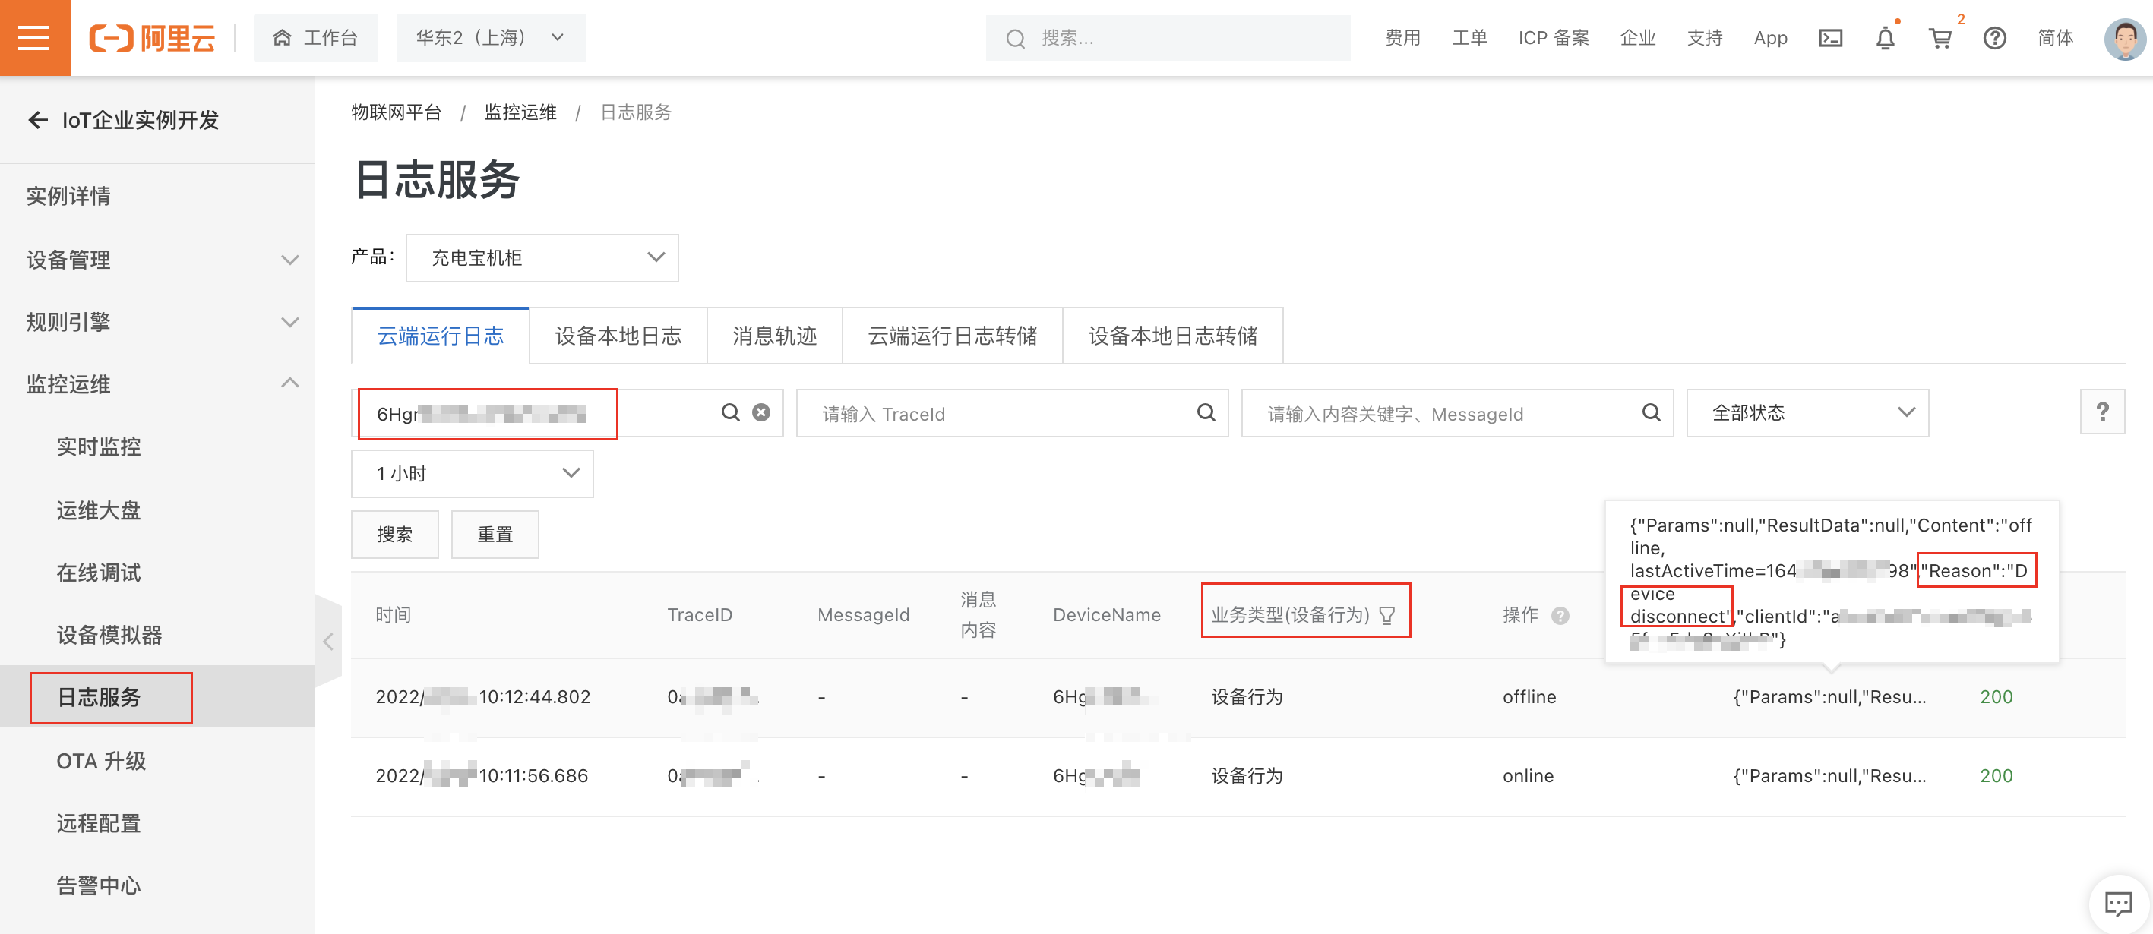Open the notification bell

click(x=1885, y=39)
